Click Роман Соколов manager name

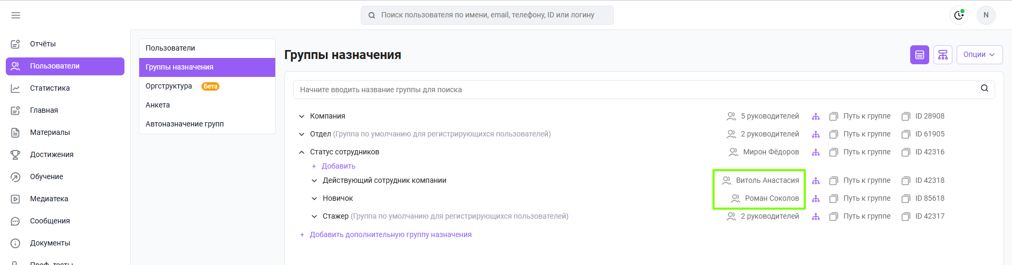(772, 198)
